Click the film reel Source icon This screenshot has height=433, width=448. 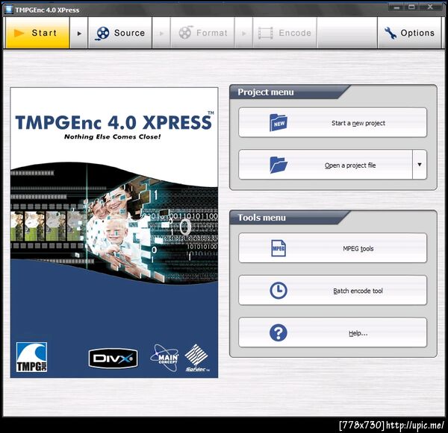[102, 34]
